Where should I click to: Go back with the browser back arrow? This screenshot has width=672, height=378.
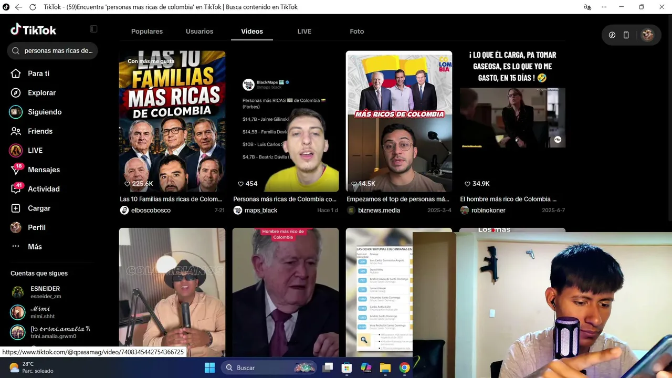coord(18,7)
